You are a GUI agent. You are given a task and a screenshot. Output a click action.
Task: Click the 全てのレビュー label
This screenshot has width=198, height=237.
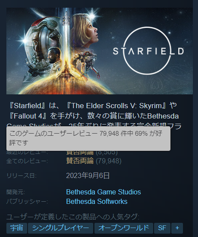pyautogui.click(x=27, y=161)
